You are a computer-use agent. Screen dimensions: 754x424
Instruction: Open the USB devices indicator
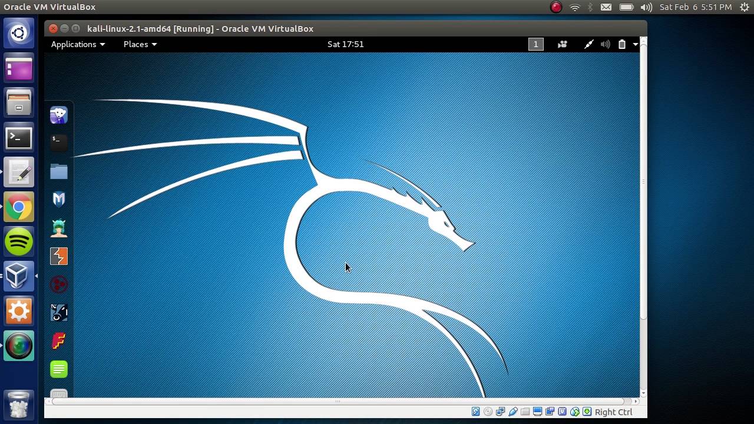(x=512, y=412)
